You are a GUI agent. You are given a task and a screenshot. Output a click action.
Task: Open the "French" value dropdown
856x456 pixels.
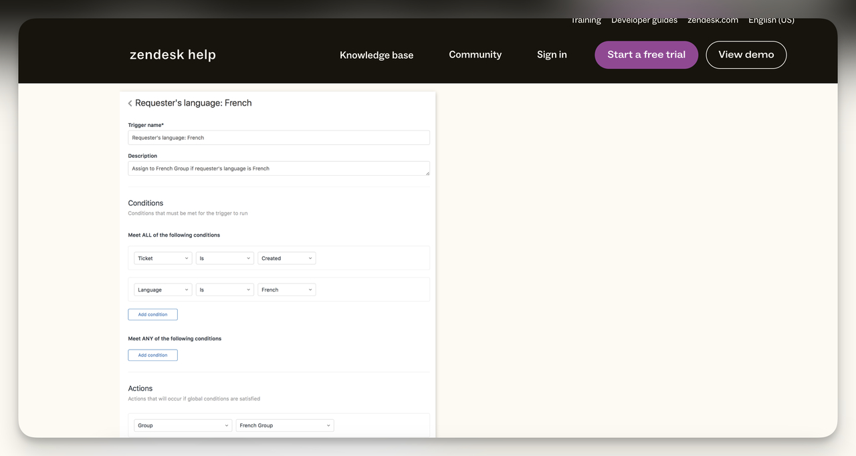pos(286,290)
